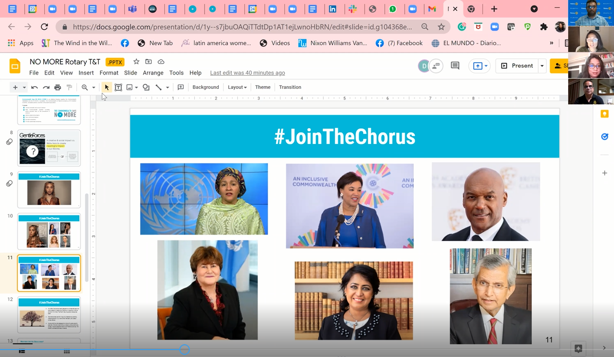Switch to grid view at bottom
Screen dimensions: 614x357
pos(67,352)
